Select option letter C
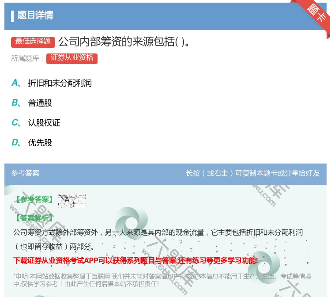The height and width of the screenshot is (297, 331). (15, 123)
